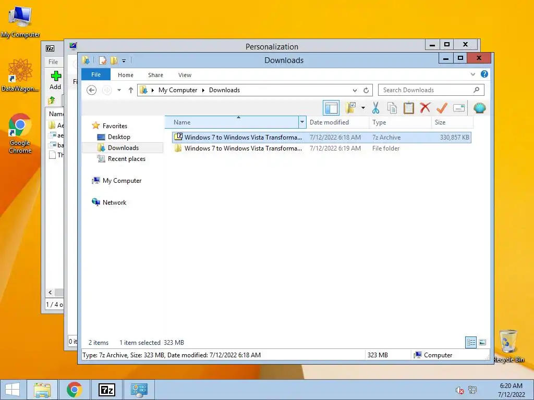Click the Rename toolbar icon
534x400 pixels.
pyautogui.click(x=459, y=108)
